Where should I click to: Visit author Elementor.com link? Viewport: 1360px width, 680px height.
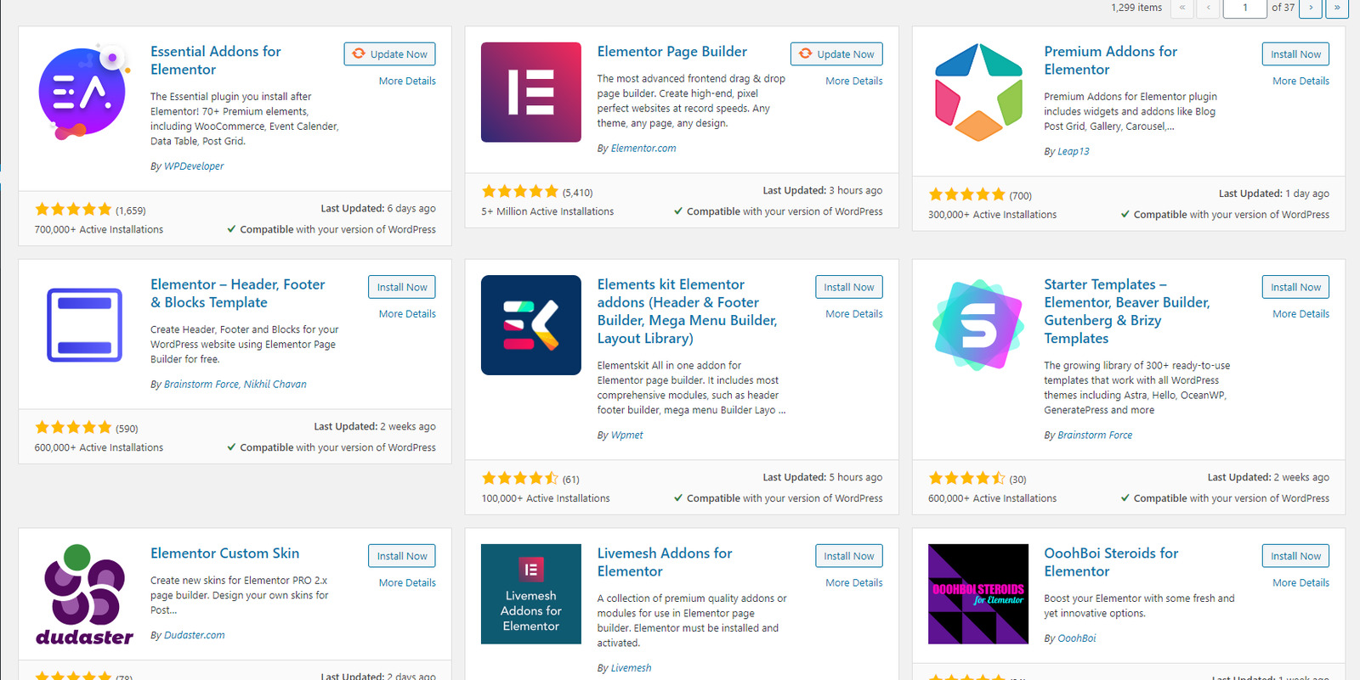[643, 149]
